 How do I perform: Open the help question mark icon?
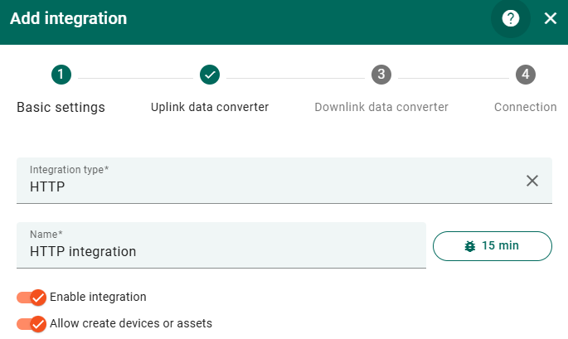(x=511, y=18)
